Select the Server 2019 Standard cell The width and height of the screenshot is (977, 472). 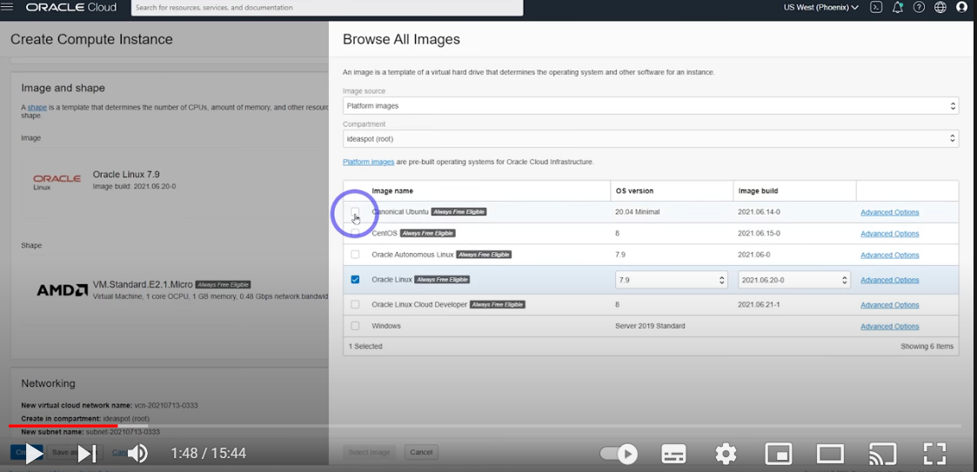(x=650, y=326)
